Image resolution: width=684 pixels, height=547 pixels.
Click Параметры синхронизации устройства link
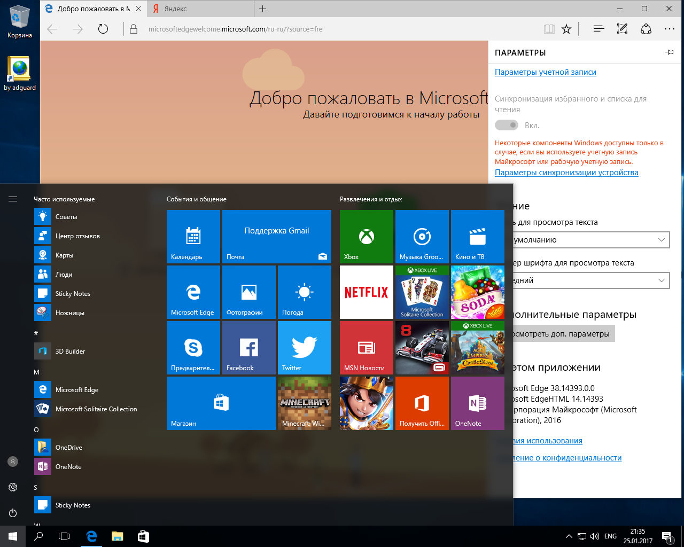(x=566, y=173)
